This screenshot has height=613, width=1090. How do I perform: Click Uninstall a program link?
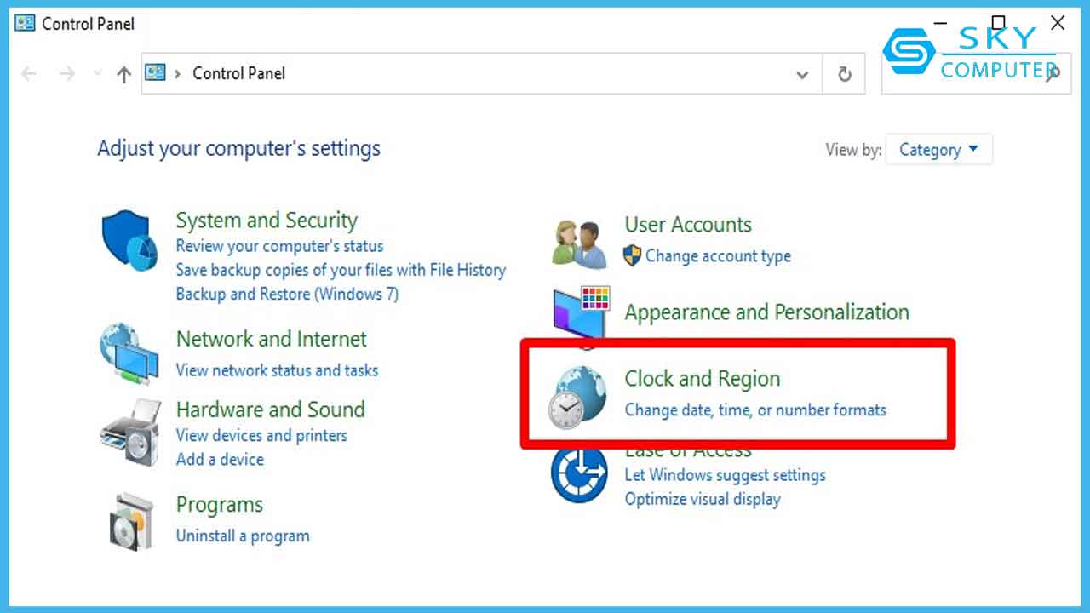(x=243, y=536)
